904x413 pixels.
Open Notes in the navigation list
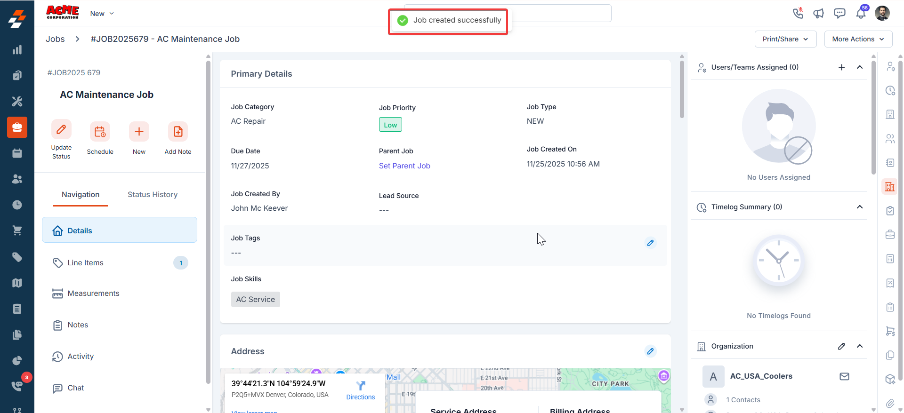(120, 325)
